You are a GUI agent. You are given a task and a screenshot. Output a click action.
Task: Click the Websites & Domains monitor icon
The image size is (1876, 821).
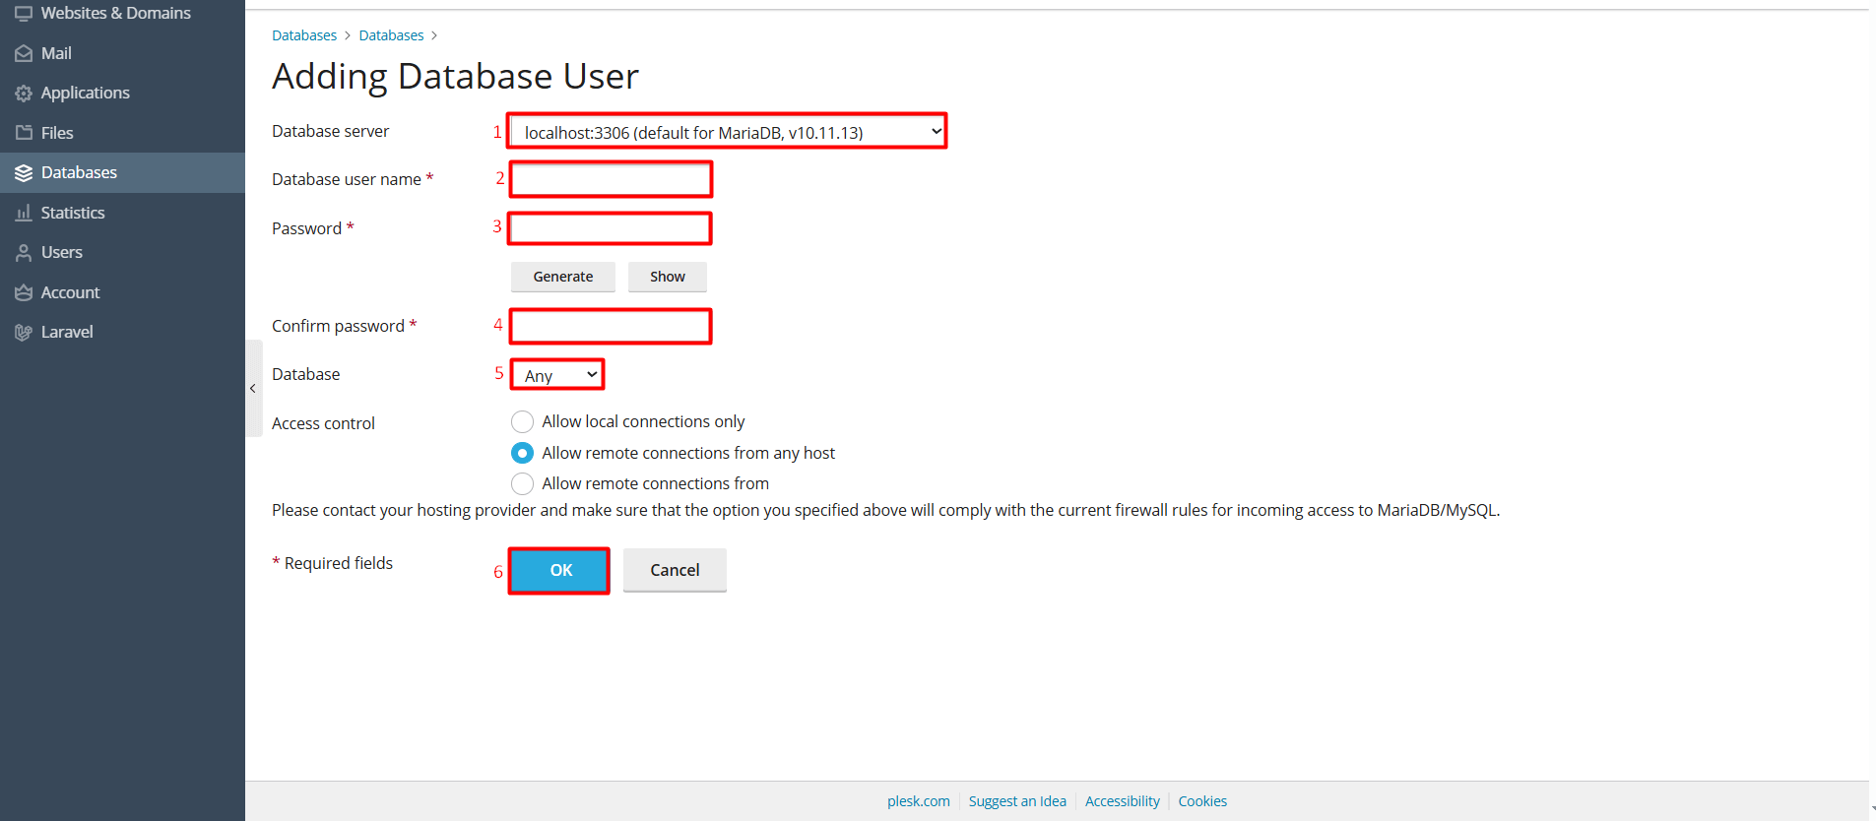(x=24, y=14)
